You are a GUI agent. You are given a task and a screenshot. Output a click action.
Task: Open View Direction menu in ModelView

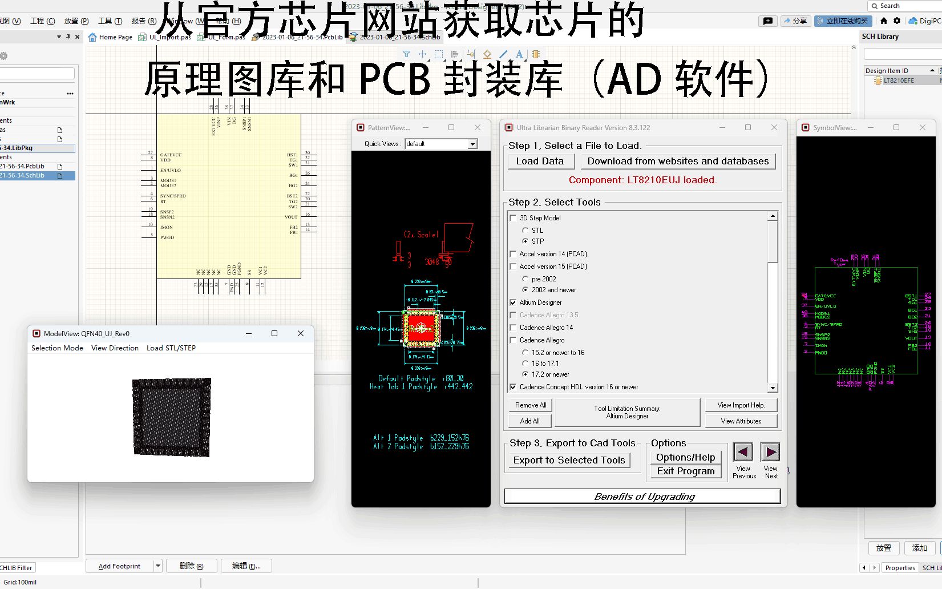[115, 348]
